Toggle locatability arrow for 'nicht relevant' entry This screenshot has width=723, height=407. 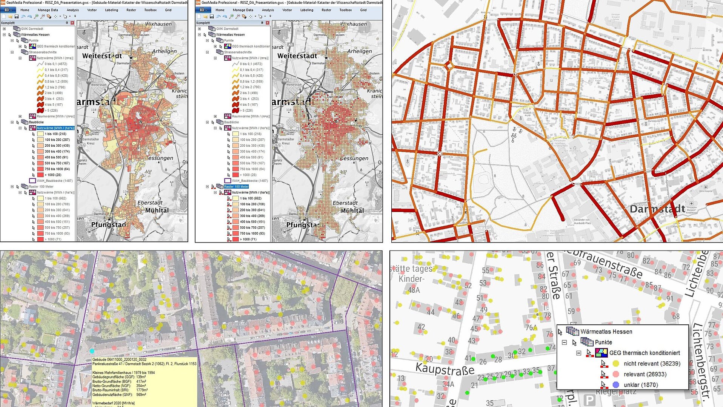[x=603, y=364]
